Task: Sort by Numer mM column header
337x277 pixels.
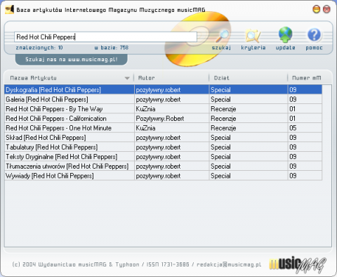Action: (307, 78)
